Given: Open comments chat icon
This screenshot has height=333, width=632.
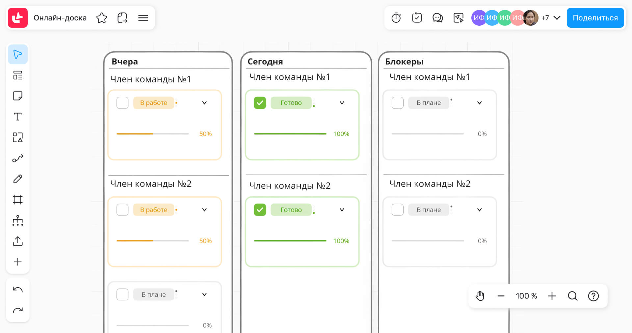Looking at the screenshot, I should pos(437,18).
